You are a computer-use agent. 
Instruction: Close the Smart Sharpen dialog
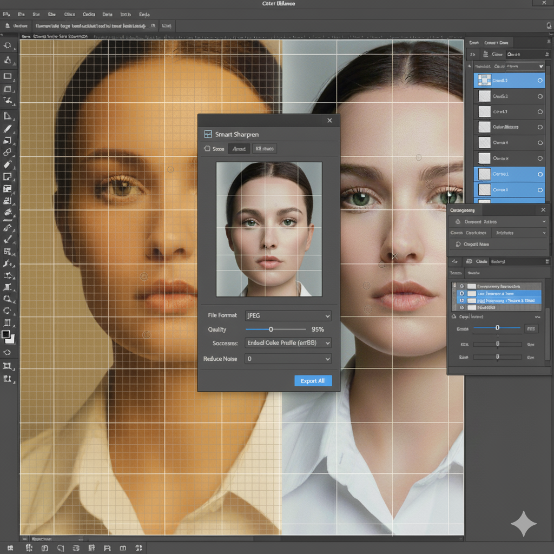click(x=329, y=121)
